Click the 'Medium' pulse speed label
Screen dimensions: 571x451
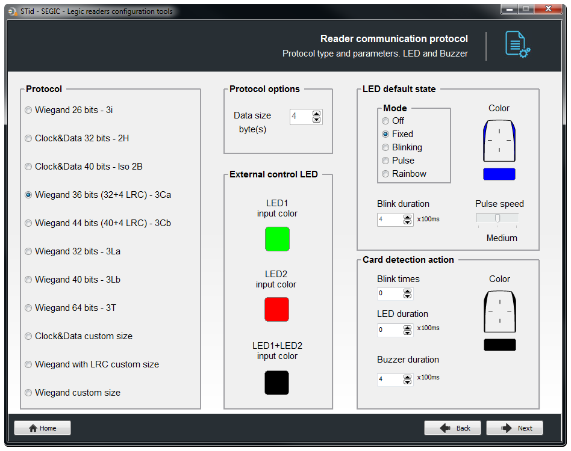(502, 238)
